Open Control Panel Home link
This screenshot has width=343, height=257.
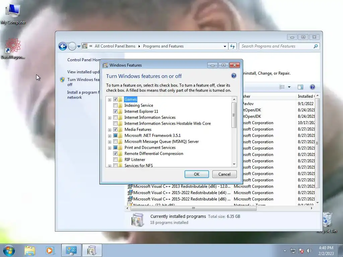click(x=83, y=60)
